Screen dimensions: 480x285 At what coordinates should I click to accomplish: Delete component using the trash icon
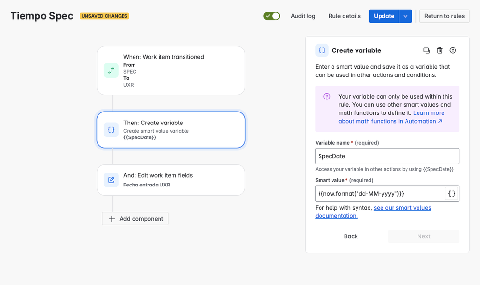(440, 50)
